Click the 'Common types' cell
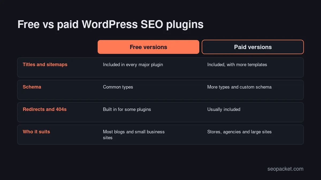Screen dimensions: 321x180 [x=118, y=87]
